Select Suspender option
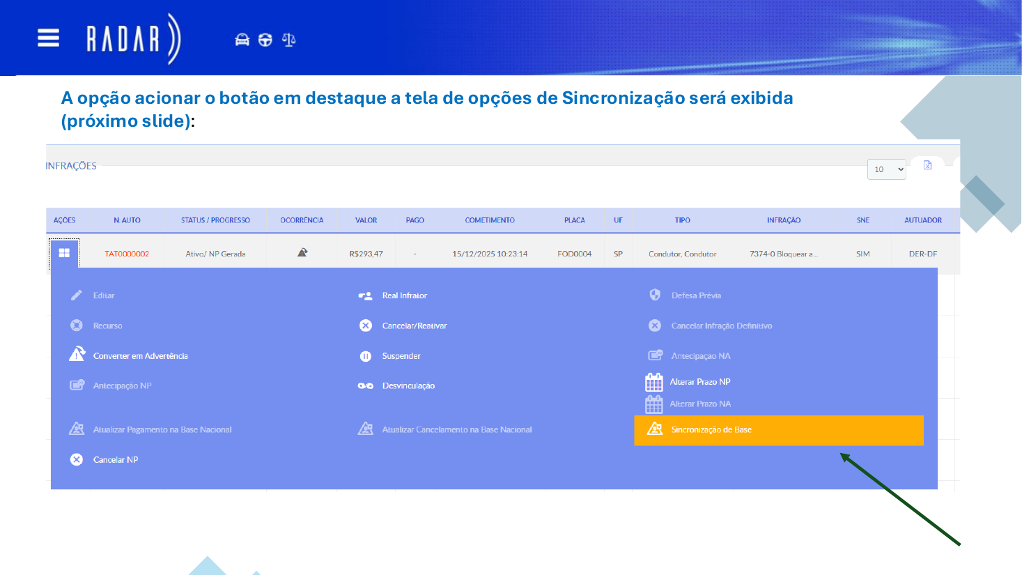Screen dimensions: 1022x575 (x=401, y=356)
